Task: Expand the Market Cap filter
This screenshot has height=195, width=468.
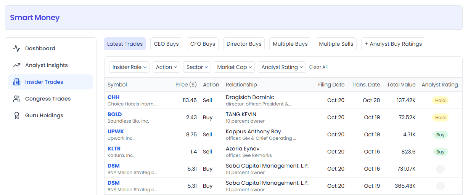Action: click(234, 67)
